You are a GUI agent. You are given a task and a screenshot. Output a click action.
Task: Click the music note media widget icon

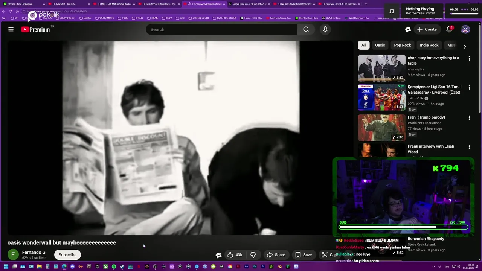click(x=392, y=11)
